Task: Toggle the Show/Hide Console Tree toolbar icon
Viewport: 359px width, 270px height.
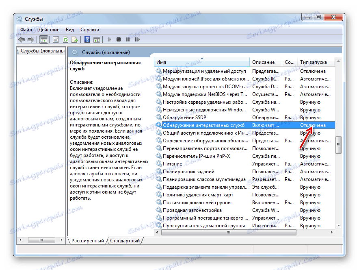Action: tap(43, 40)
